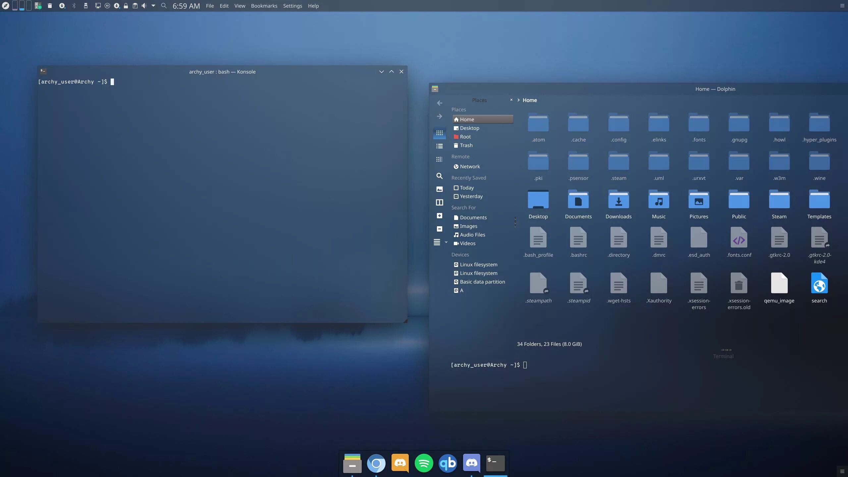Click the clipboard tray icon

coord(135,6)
